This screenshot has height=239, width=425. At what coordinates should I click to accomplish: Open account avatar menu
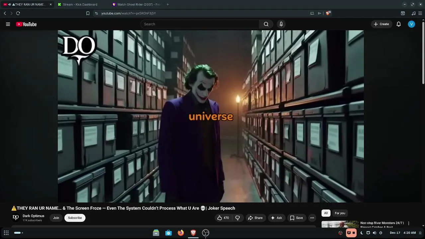[x=411, y=24]
